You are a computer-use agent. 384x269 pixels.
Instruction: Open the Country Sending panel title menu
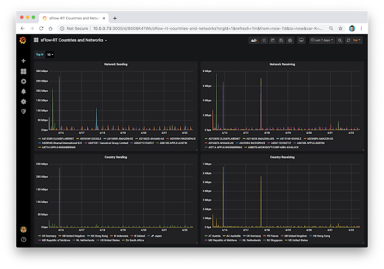(x=116, y=157)
